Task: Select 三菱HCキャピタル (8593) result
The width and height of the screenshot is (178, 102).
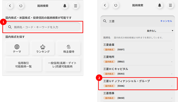Action: 137,71
